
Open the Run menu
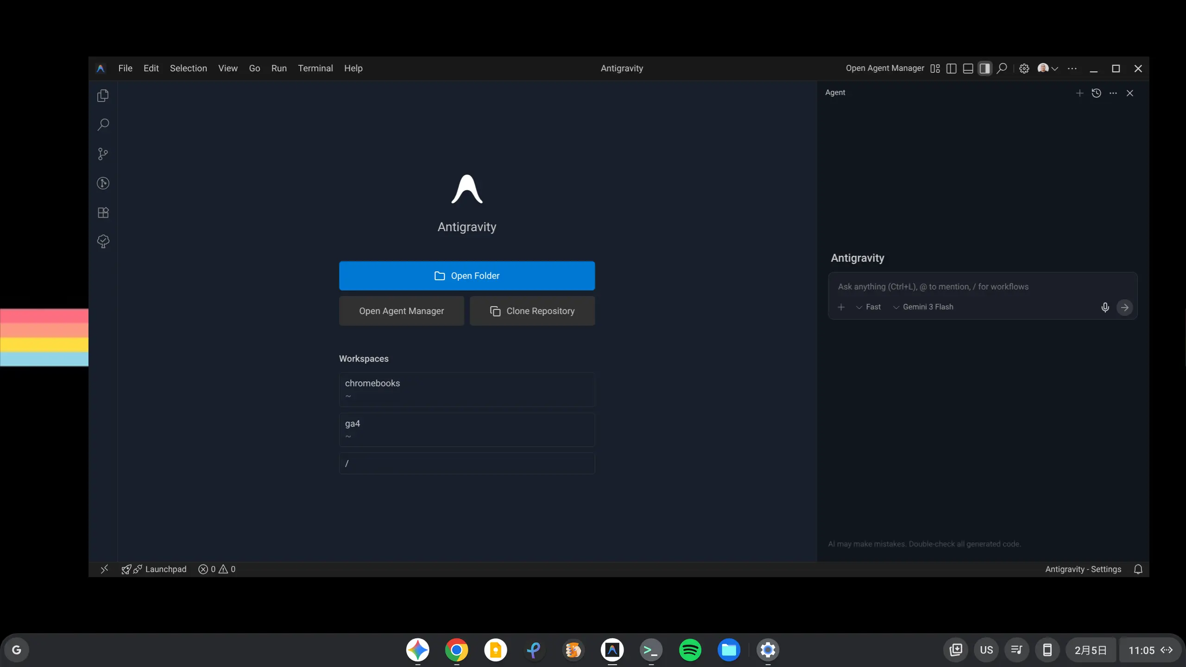click(279, 69)
